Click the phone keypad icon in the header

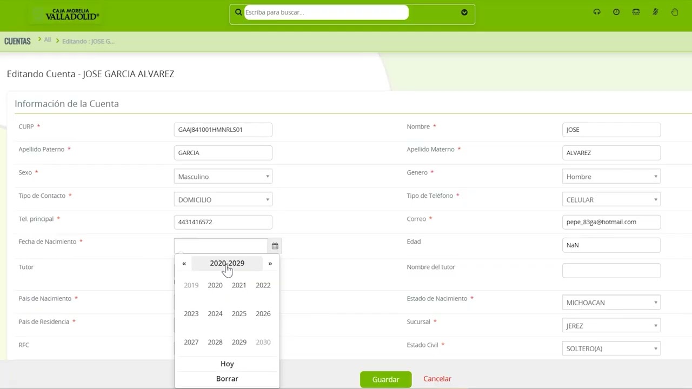click(x=636, y=11)
